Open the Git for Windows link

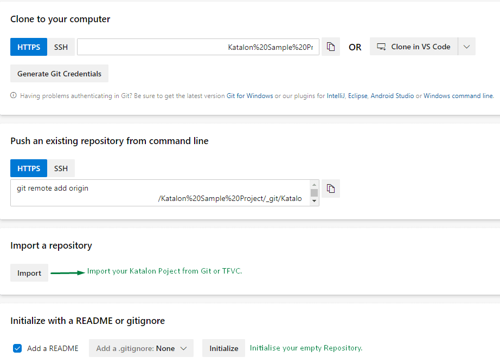point(249,96)
